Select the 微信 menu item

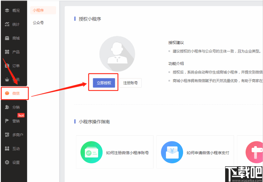[16, 93]
